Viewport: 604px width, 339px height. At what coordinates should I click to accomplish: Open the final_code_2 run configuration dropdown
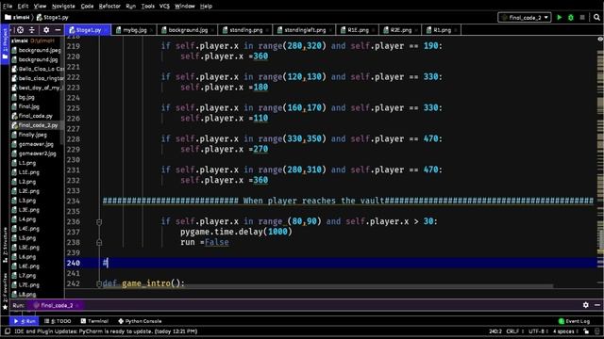click(x=525, y=17)
